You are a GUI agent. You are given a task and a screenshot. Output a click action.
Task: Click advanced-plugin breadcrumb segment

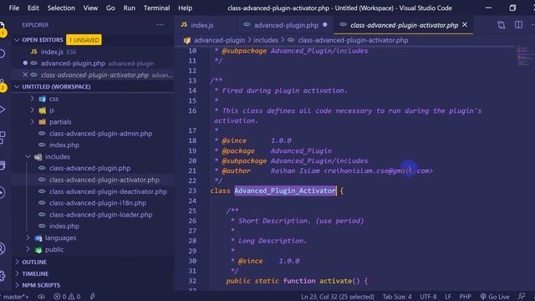click(219, 40)
